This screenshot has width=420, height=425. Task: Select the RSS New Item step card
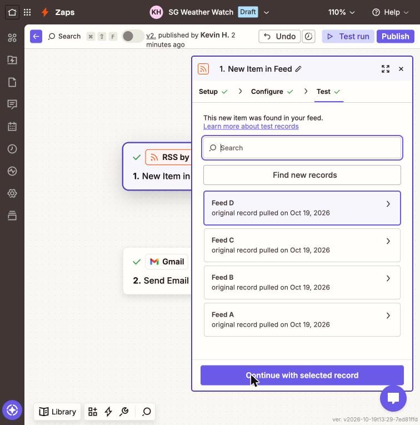click(x=157, y=167)
